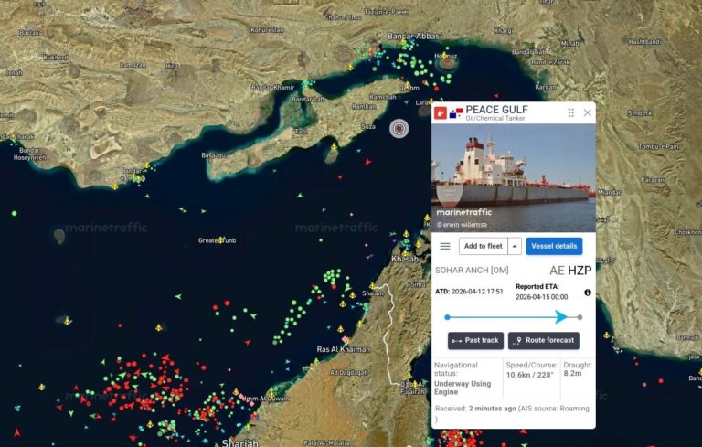The height and width of the screenshot is (447, 702).
Task: Click the blue arrow on voyage progress line
Action: click(561, 316)
